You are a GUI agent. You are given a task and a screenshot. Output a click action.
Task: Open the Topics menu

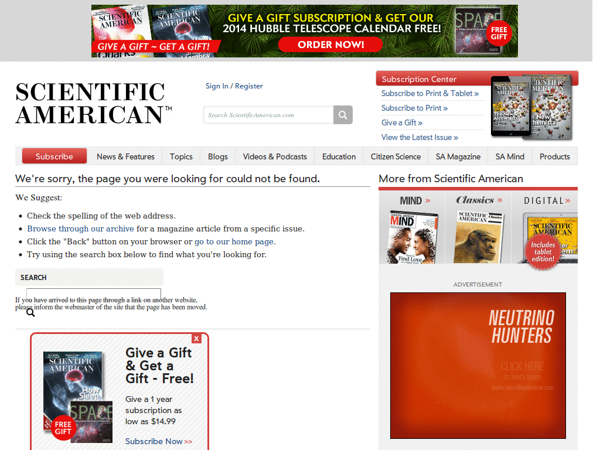181,156
